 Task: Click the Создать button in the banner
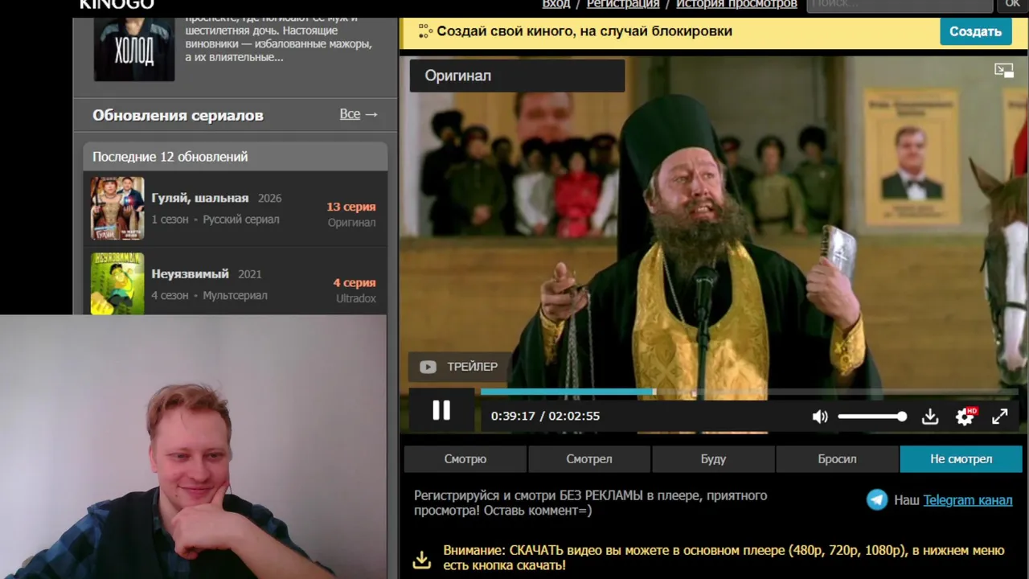coord(975,31)
